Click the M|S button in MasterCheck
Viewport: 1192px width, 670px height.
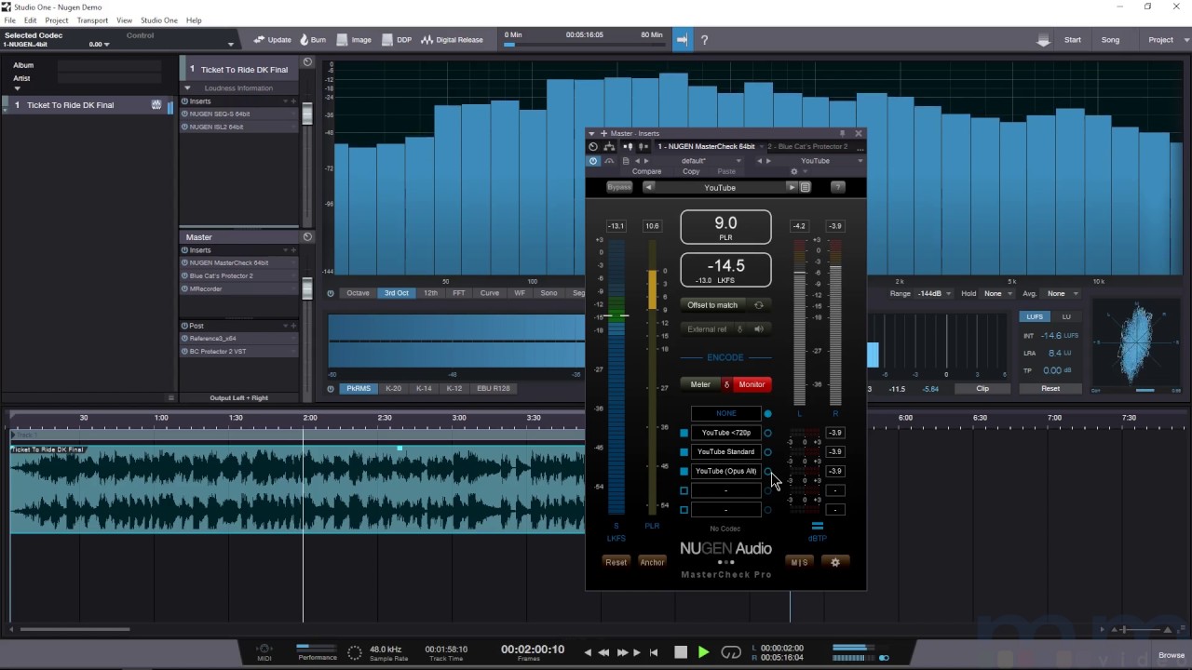point(799,562)
